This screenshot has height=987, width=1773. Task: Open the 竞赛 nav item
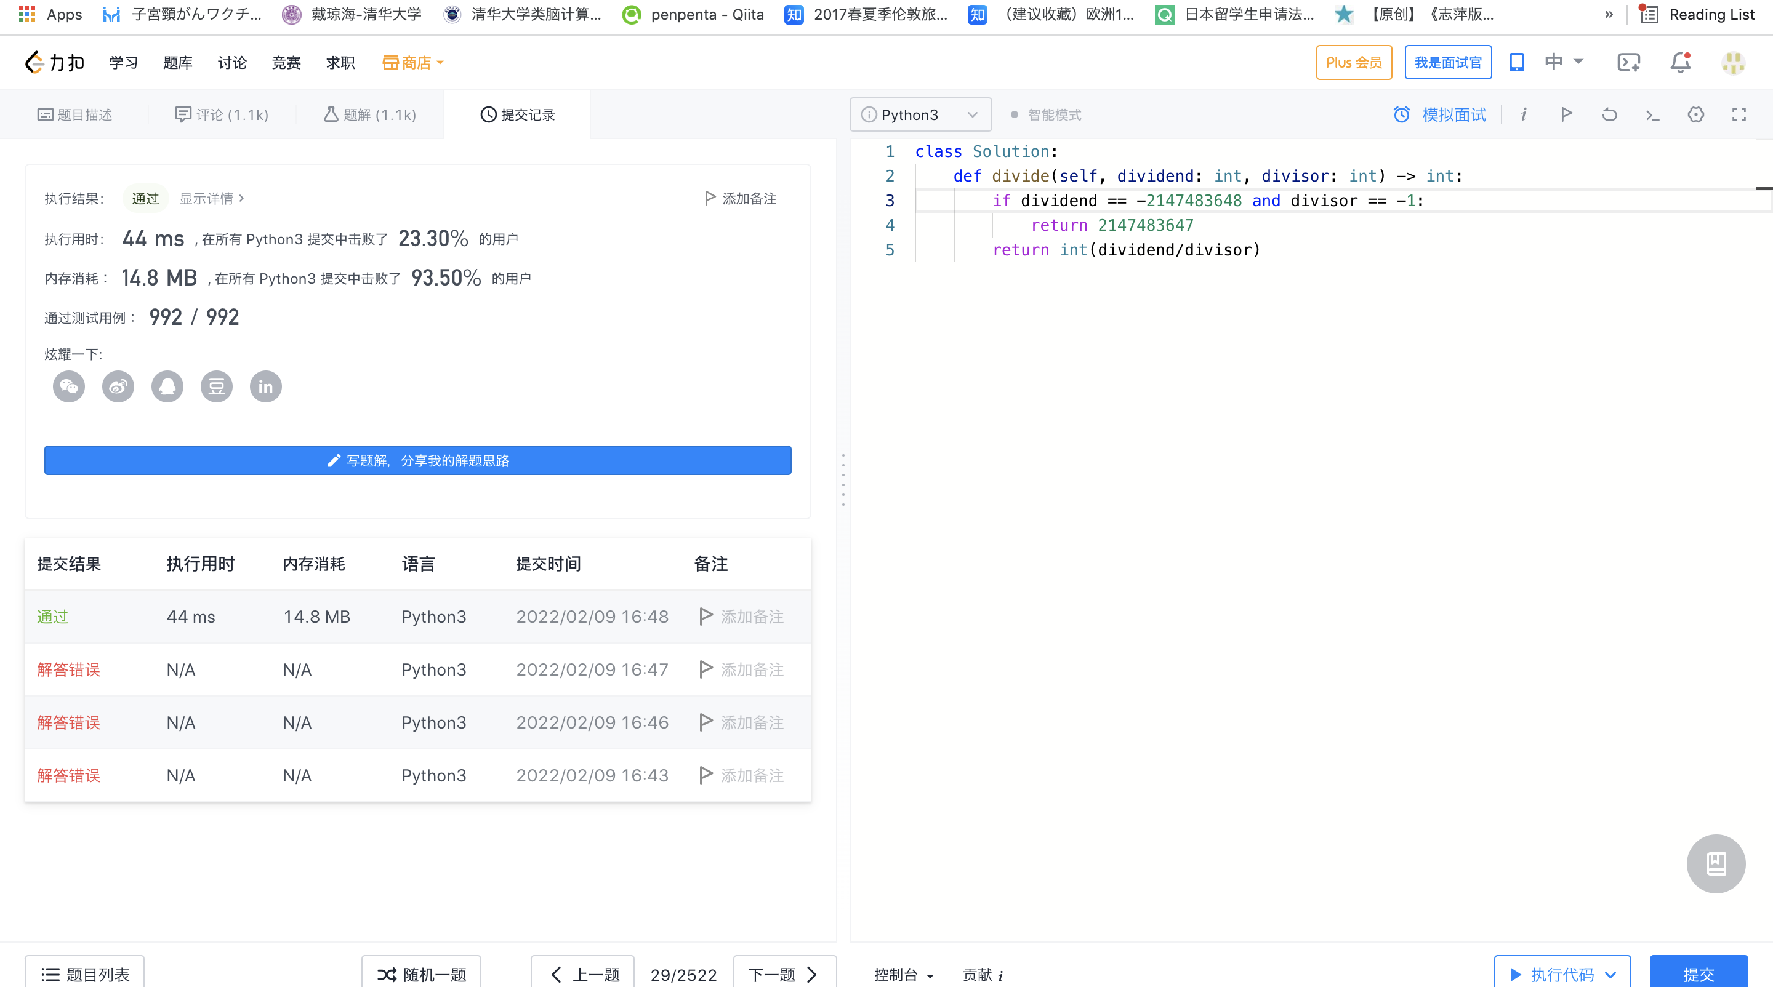pyautogui.click(x=286, y=63)
